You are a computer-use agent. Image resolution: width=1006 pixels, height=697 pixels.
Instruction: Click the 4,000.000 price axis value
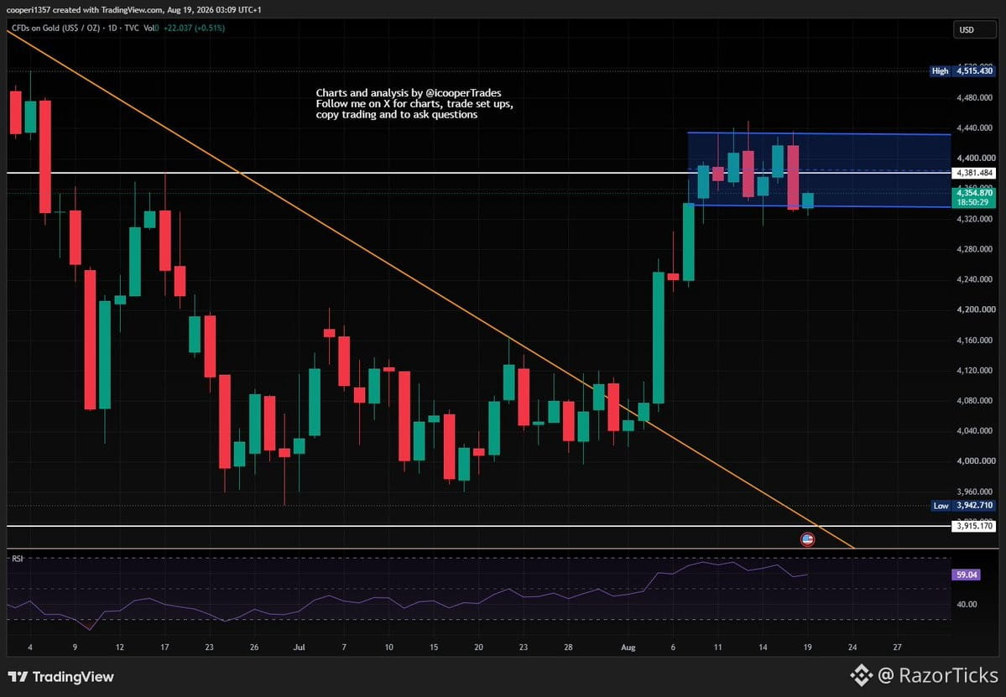975,460
